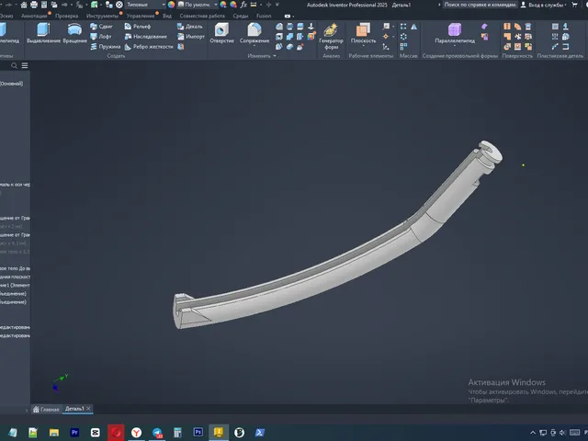Image resolution: width=588 pixels, height=441 pixels.
Task: Select the Вращение (Revolve) tool
Action: pos(74,33)
